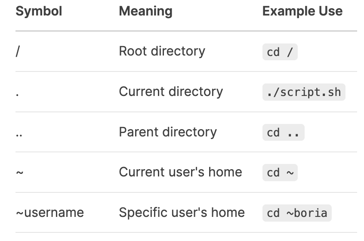This screenshot has width=364, height=241.
Task: Click the single dot symbol cell
Action: point(17,94)
